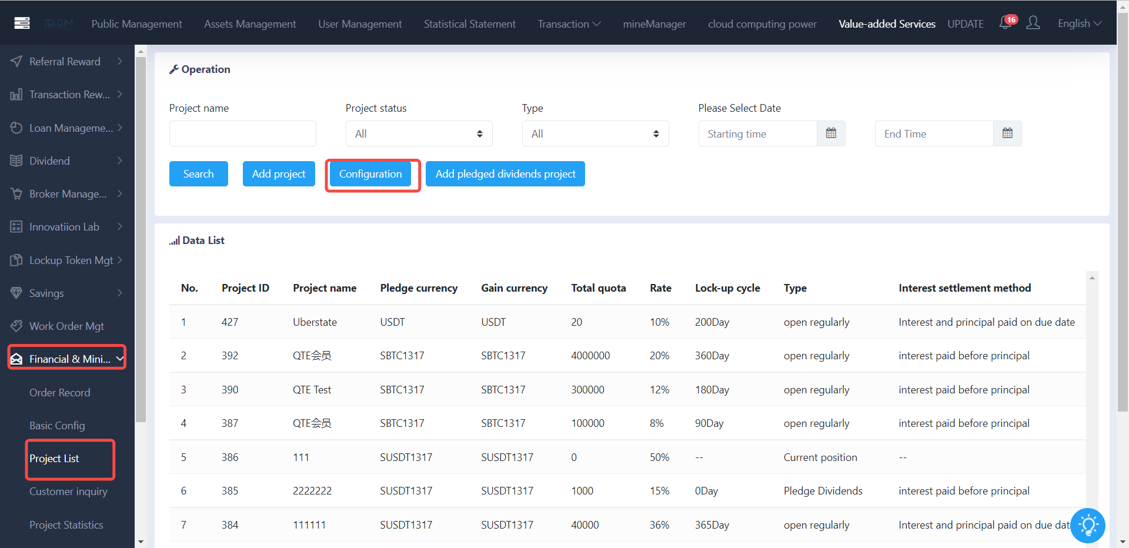Image resolution: width=1129 pixels, height=548 pixels.
Task: Click the Work Order Mgt icon
Action: 16,326
